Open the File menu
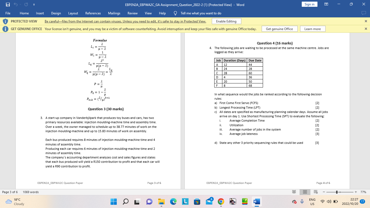Image resolution: width=370 pixels, height=208 pixels. [8, 13]
